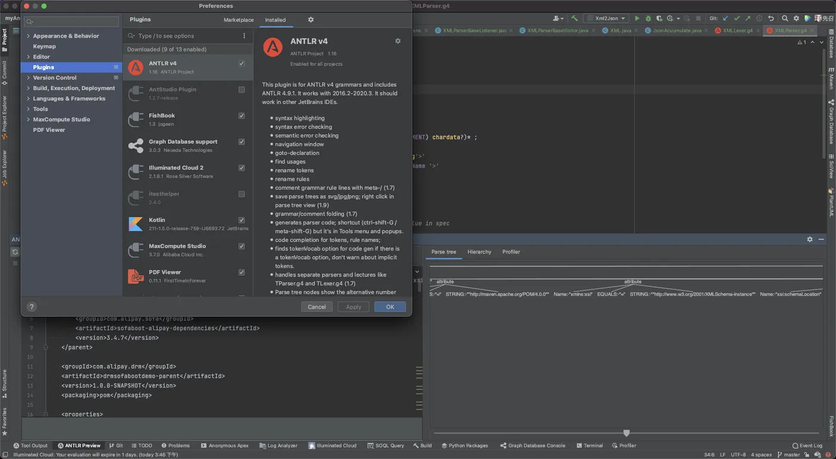Screen dimensions: 836x459
Task: Start the Debug bug icon
Action: pyautogui.click(x=648, y=19)
